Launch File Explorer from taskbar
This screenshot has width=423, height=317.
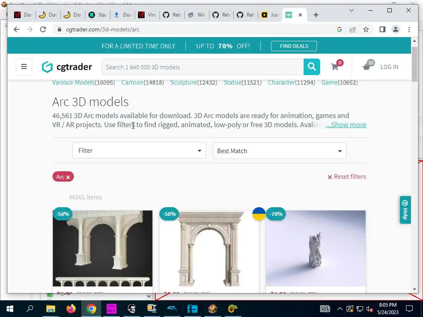[x=50, y=309]
